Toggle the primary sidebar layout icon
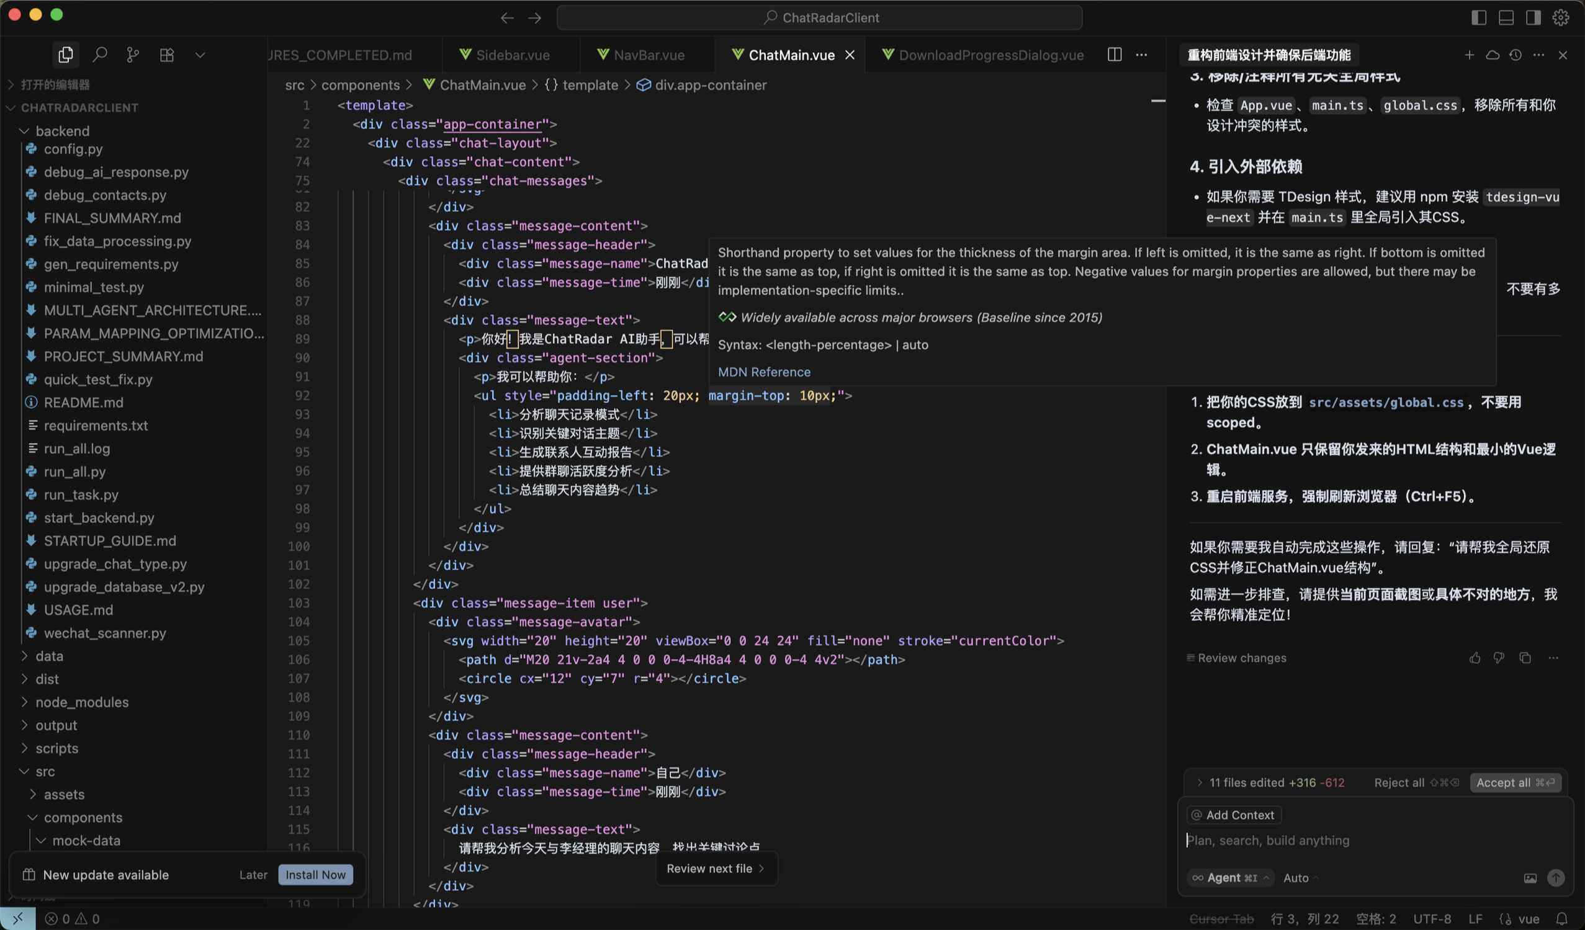 coord(1479,17)
